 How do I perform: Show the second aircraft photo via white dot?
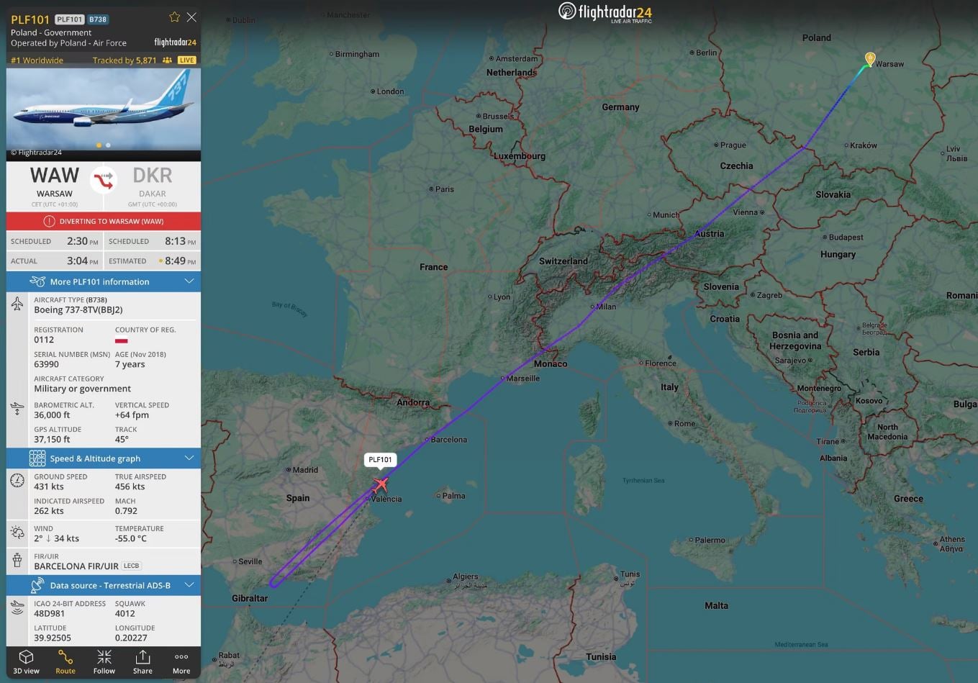(108, 145)
